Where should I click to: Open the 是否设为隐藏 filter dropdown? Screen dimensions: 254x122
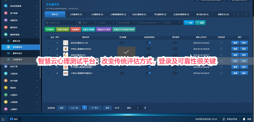pos(127,23)
